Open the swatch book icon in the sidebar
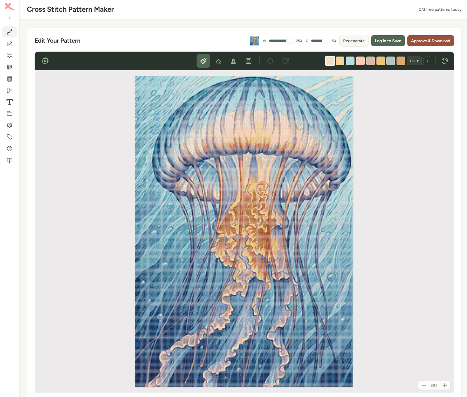This screenshot has width=467, height=397. click(9, 91)
